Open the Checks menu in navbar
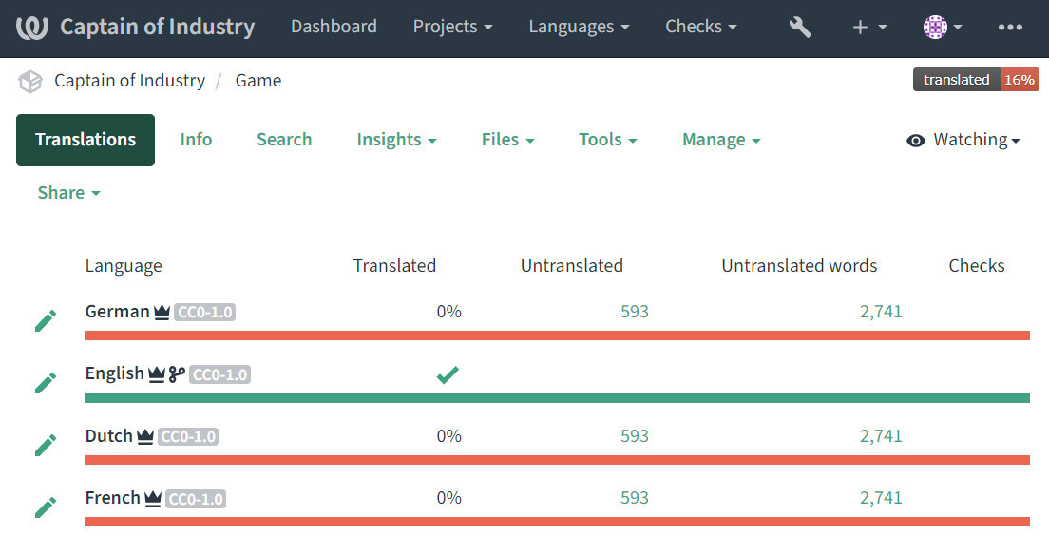 [700, 27]
